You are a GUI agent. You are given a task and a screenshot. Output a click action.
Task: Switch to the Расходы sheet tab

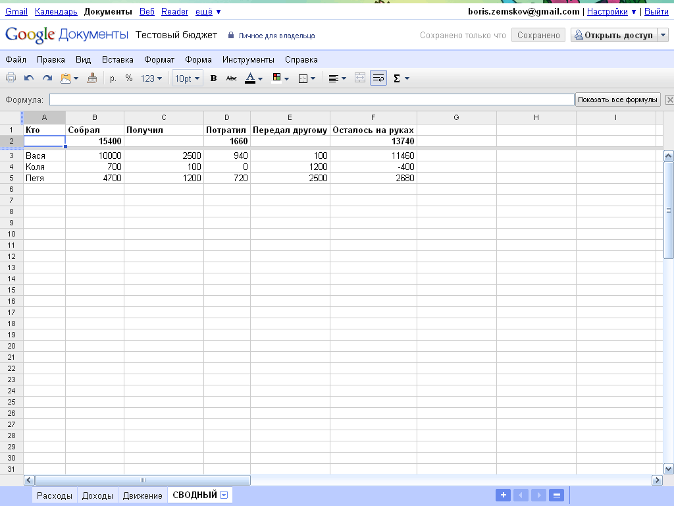click(55, 495)
